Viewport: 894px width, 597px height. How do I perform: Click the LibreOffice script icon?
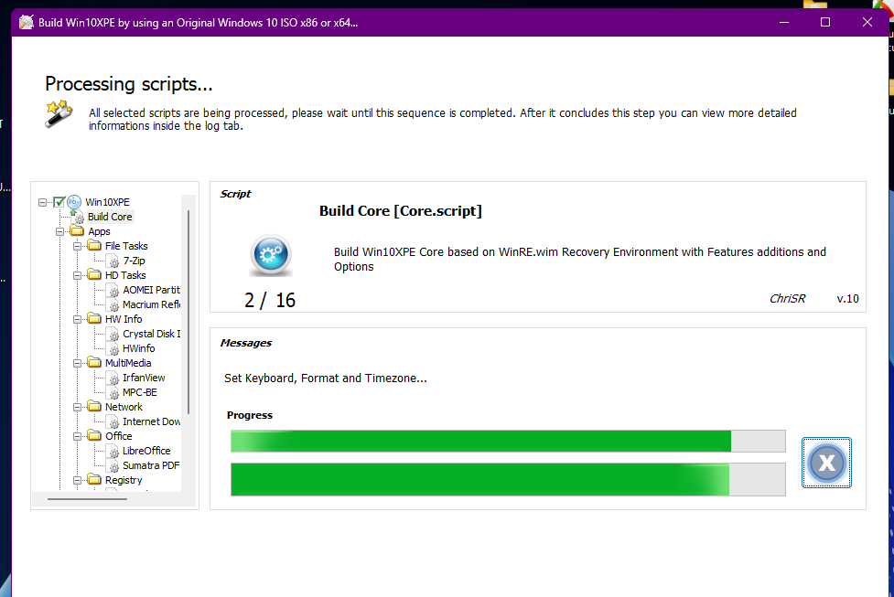pyautogui.click(x=113, y=451)
